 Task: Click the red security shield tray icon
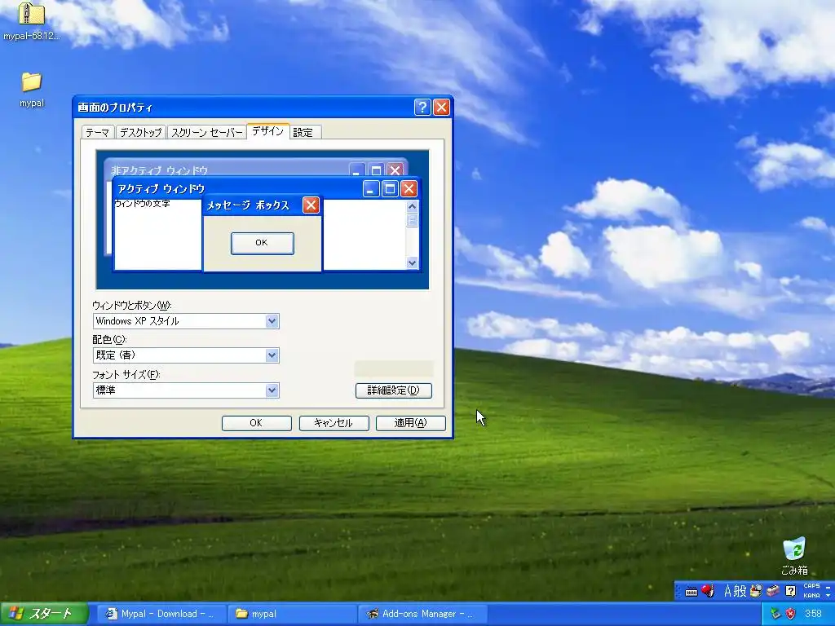click(791, 614)
